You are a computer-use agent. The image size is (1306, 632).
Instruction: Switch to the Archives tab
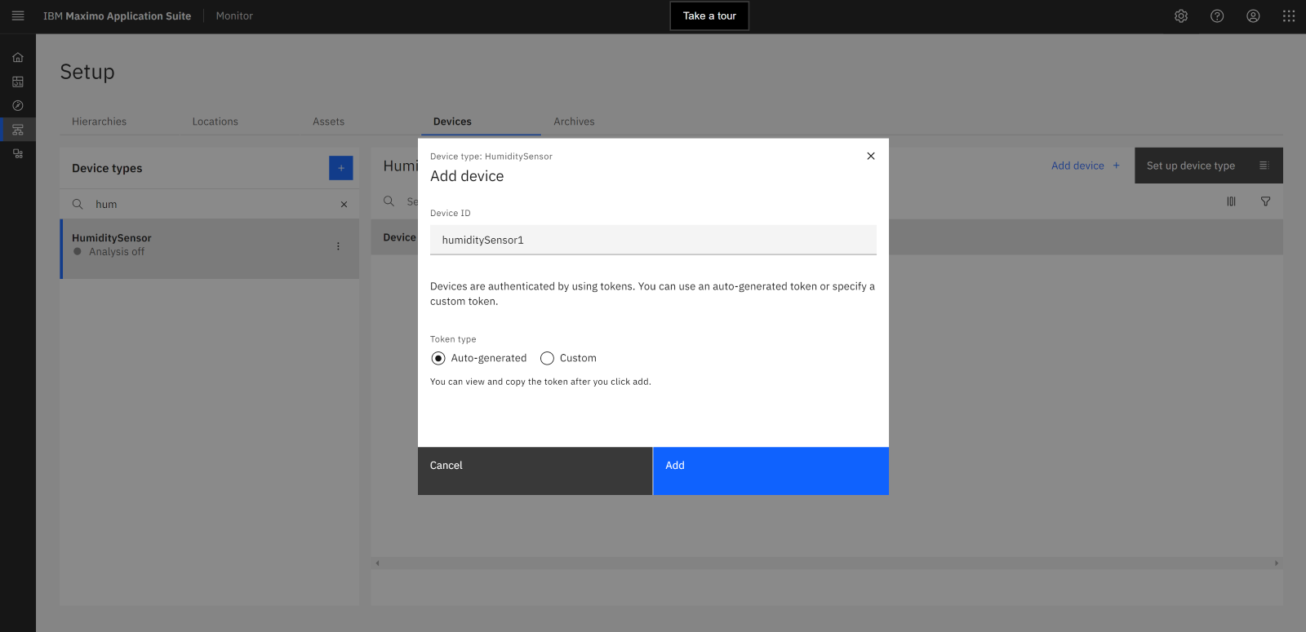pyautogui.click(x=574, y=122)
